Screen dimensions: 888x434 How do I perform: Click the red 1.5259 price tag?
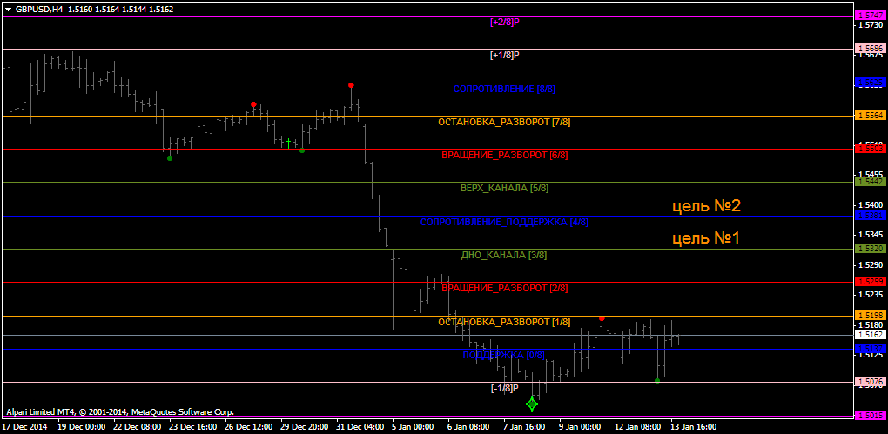870,281
